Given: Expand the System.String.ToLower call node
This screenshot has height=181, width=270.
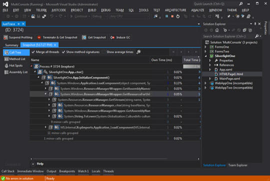Looking at the screenshot, I should pos(49,116).
